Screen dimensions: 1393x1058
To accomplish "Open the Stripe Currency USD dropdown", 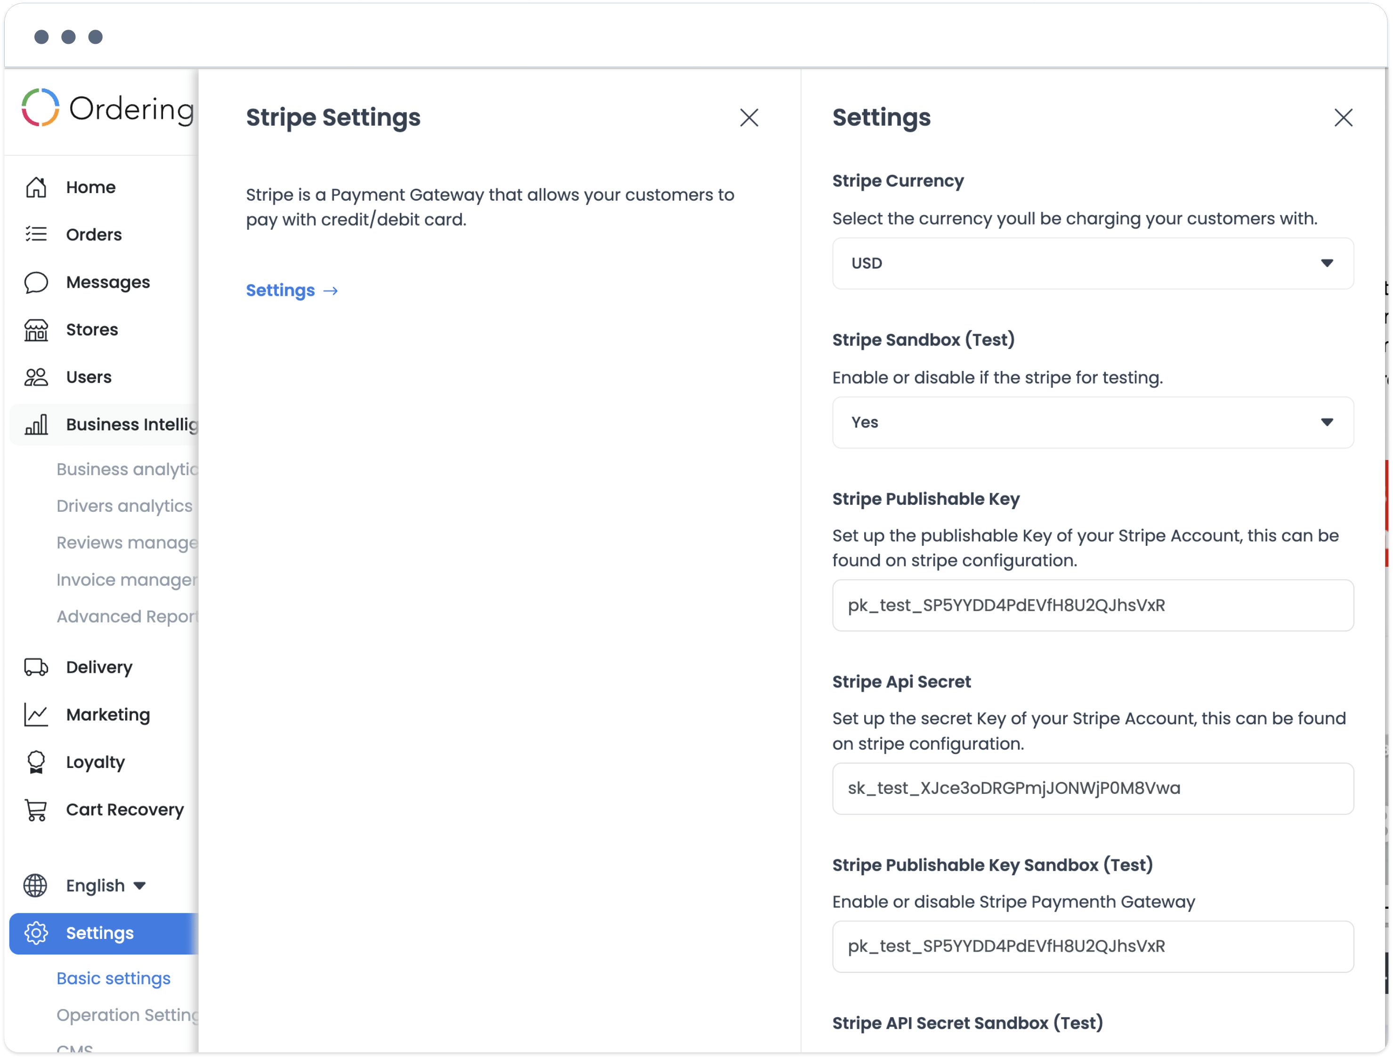I will [1093, 263].
